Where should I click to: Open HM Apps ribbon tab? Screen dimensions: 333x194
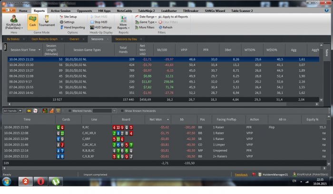coord(104,10)
